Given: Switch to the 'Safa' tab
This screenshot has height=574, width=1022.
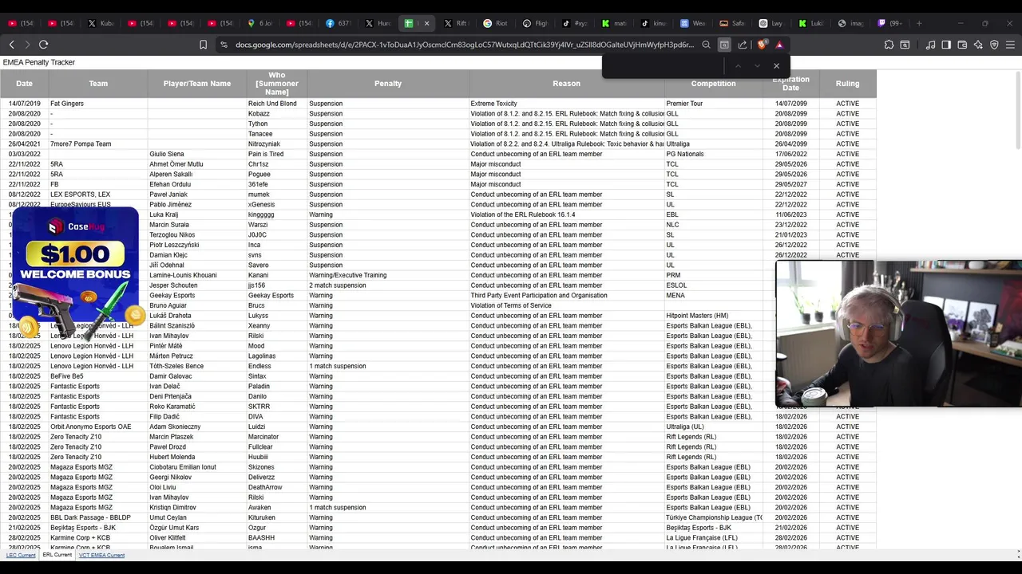Looking at the screenshot, I should click(732, 23).
